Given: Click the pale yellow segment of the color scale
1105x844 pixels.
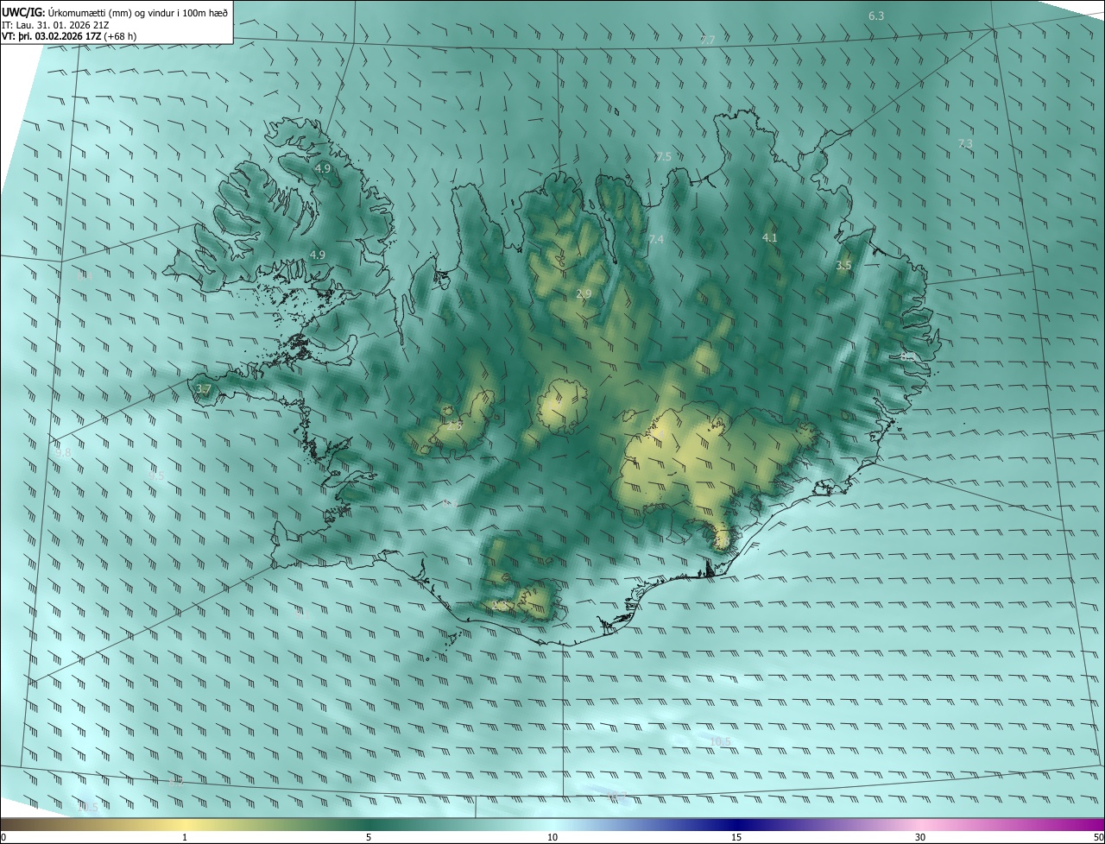Looking at the screenshot, I should 186,824.
